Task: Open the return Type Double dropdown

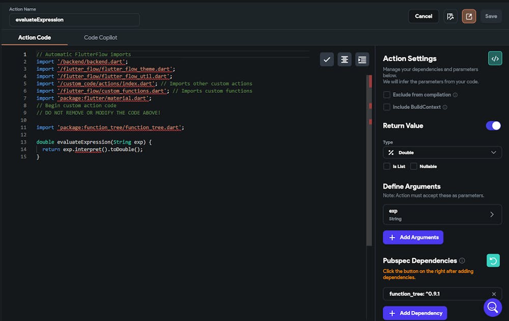Action: click(x=442, y=152)
